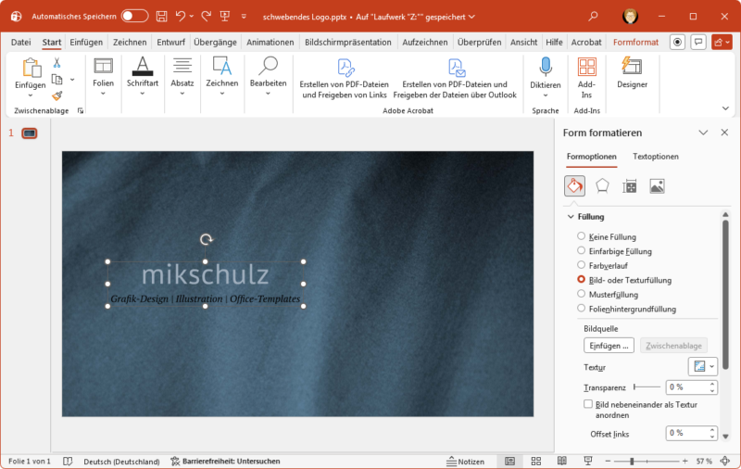
Task: Adjust the Transparenz slider
Action: [647, 387]
